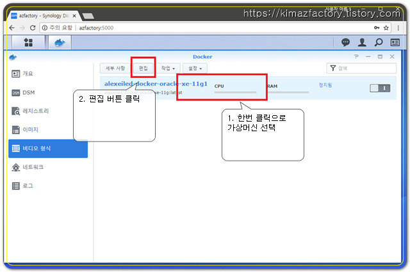The width and height of the screenshot is (410, 272).
Task: Click the 검색 search input field
Action: pyautogui.click(x=361, y=68)
